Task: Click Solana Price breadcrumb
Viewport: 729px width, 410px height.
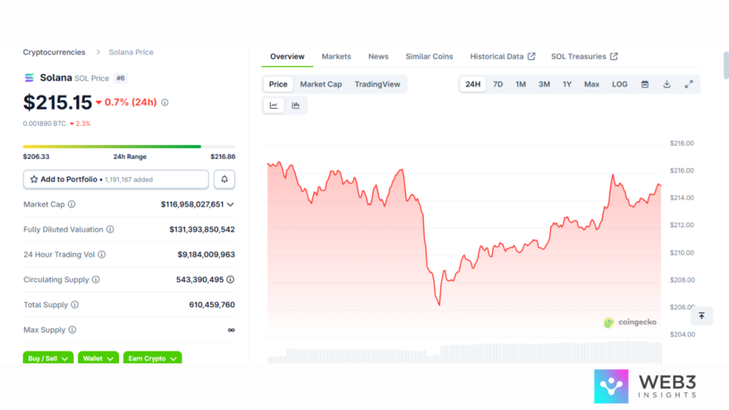Action: coord(131,52)
